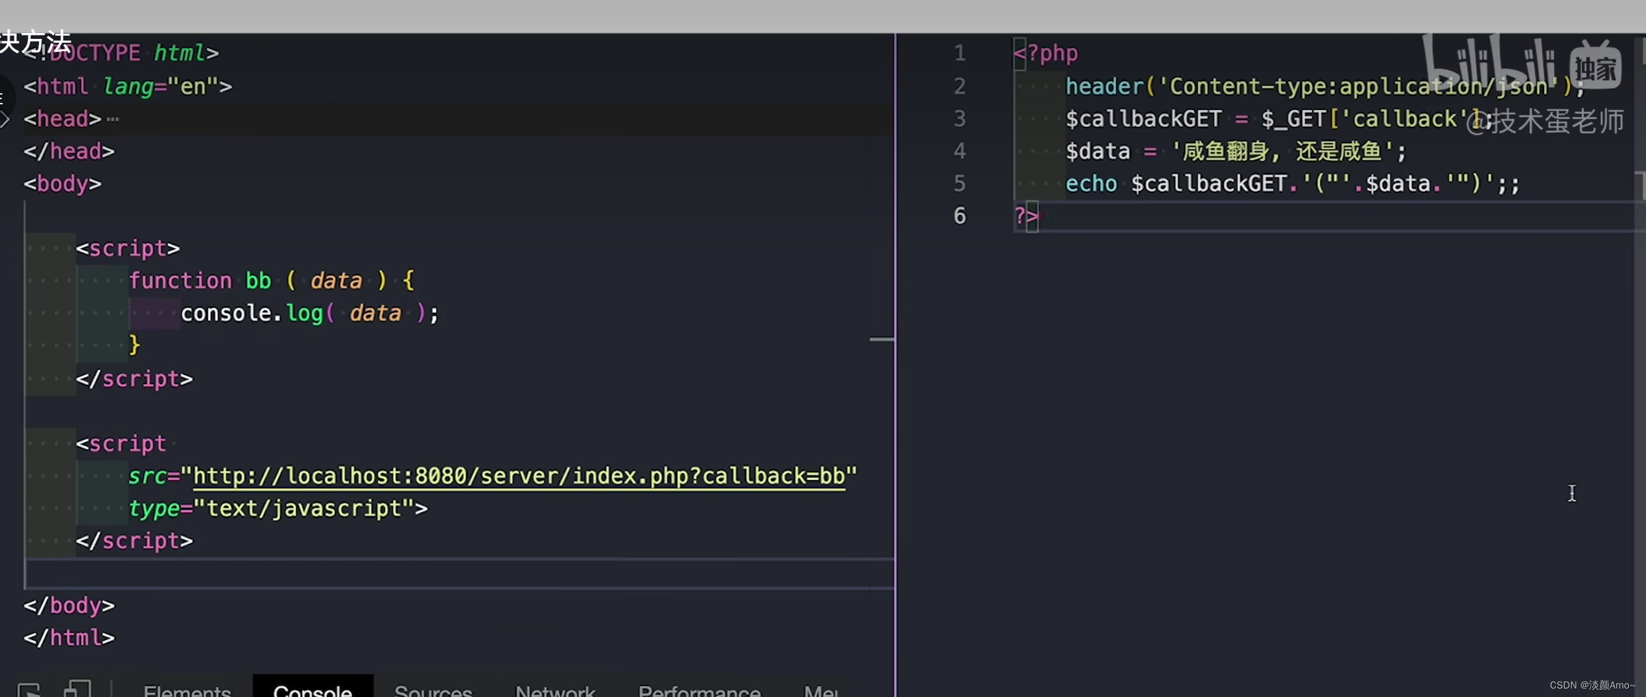Screen dimensions: 1646x697
Task: Click the closing ?> PHP tag
Action: click(1026, 216)
